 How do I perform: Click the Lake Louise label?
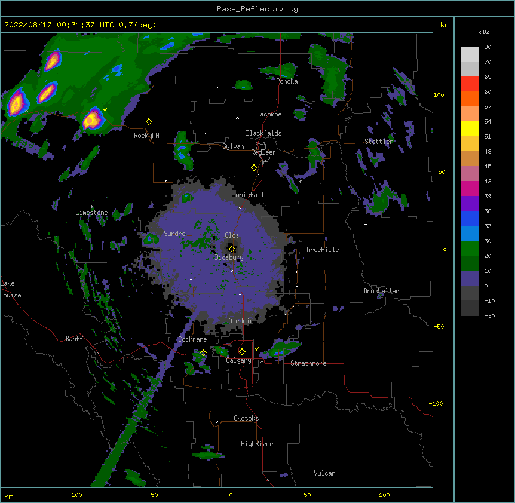pyautogui.click(x=11, y=289)
